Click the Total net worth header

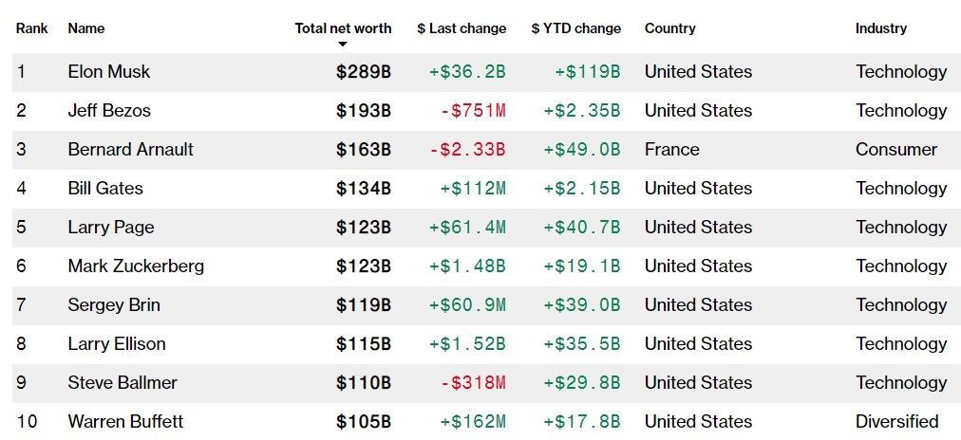(x=343, y=28)
